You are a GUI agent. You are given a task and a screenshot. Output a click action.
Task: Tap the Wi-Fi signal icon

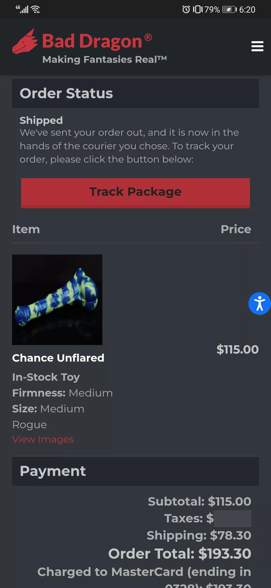point(35,10)
